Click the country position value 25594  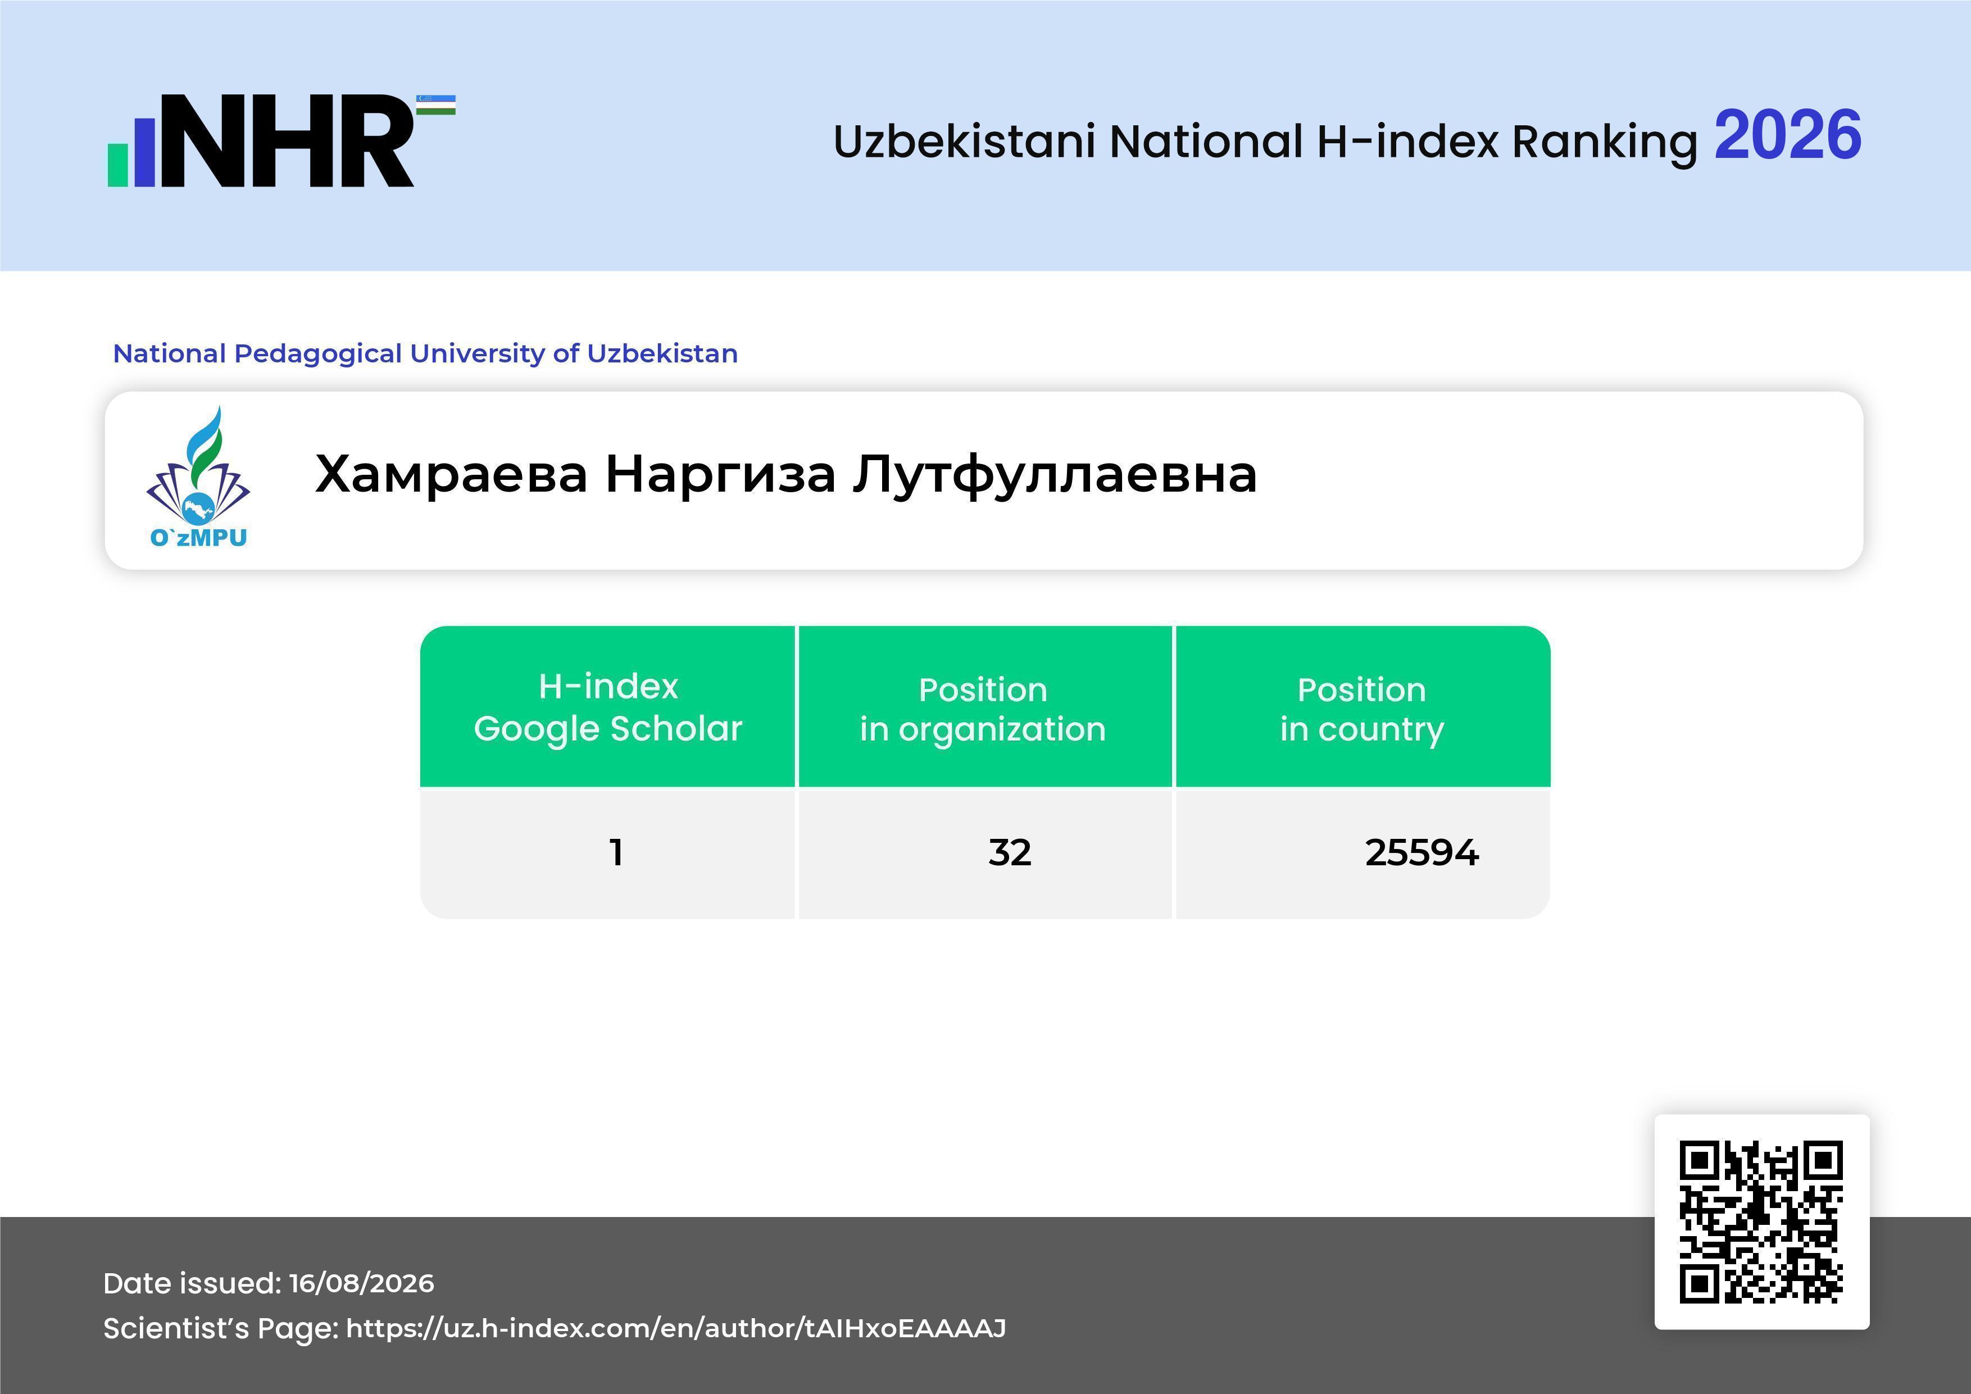pos(1422,852)
